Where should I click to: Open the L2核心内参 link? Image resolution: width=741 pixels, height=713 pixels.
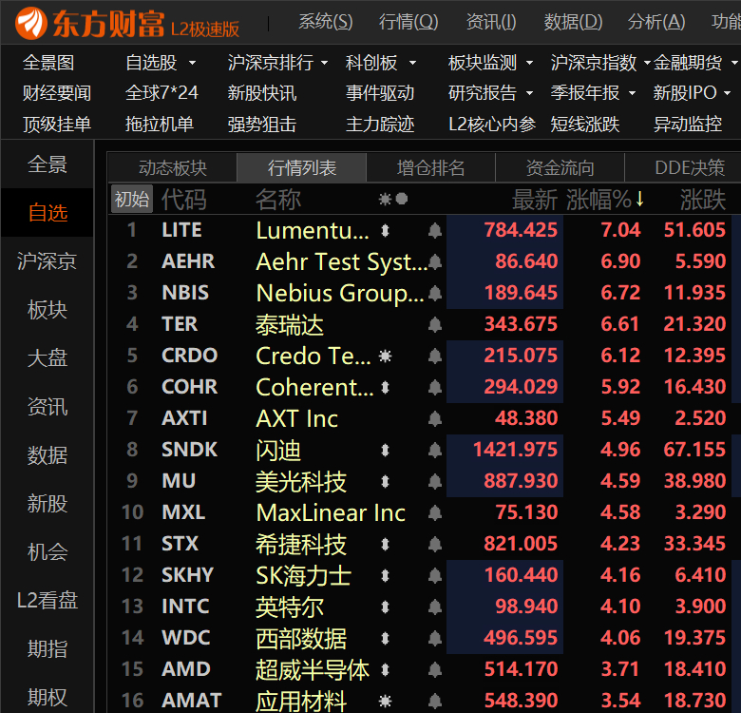492,125
